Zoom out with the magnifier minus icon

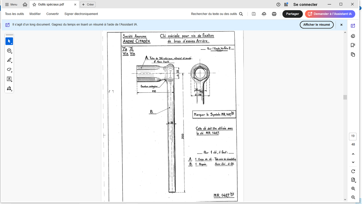coord(353,197)
